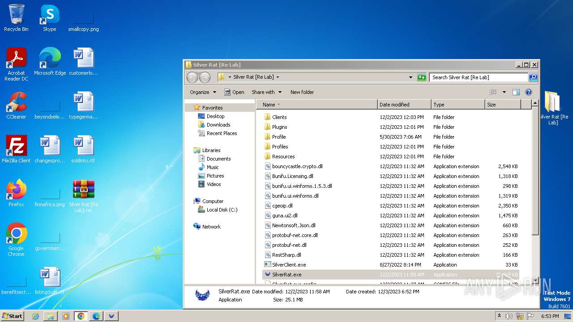Screen dimensions: 573x322
Task: Select the Resources folder
Action: [x=390, y=157]
